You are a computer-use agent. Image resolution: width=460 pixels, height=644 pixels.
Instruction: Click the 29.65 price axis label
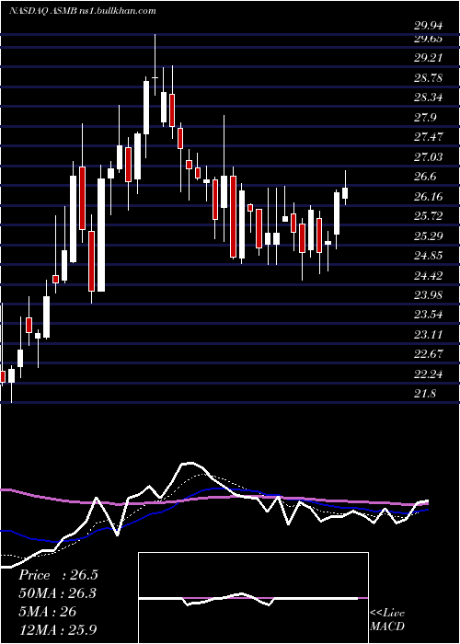point(429,39)
